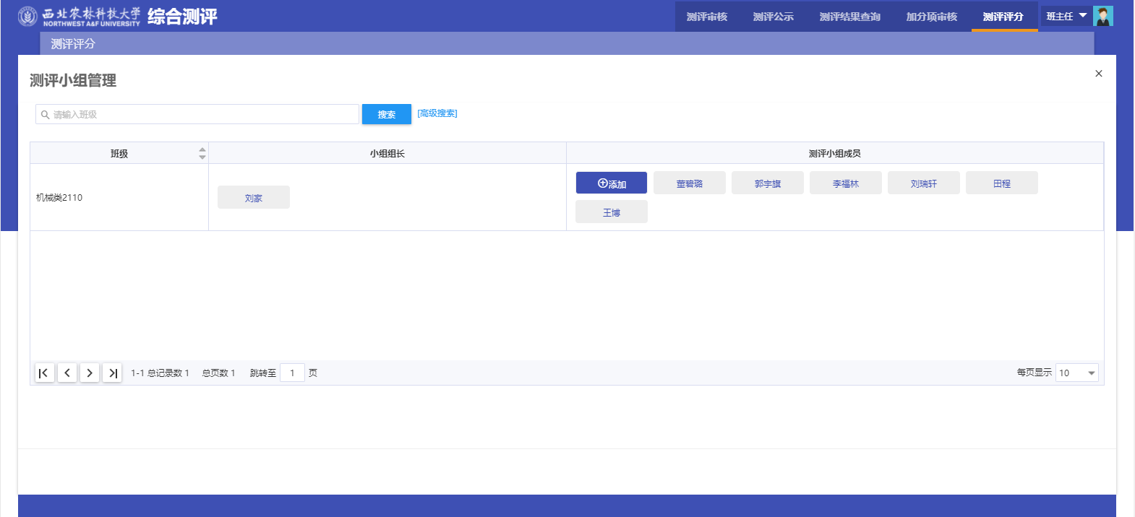Image resolution: width=1135 pixels, height=517 pixels.
Task: Click the 跳转至 page number box
Action: (292, 373)
